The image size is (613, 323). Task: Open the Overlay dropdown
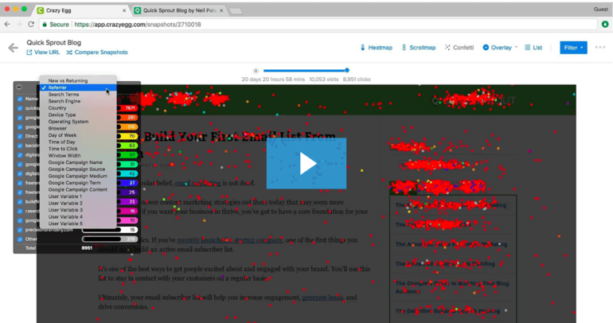point(500,48)
